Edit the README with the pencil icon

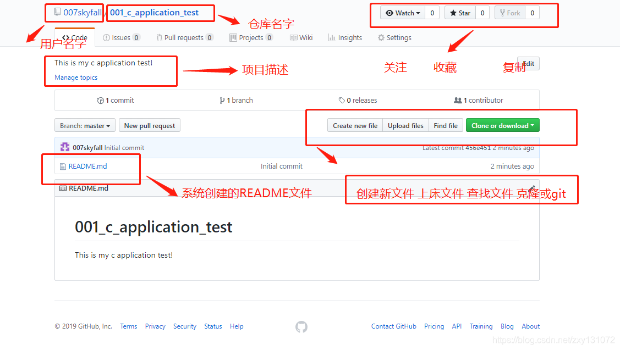[x=531, y=188]
